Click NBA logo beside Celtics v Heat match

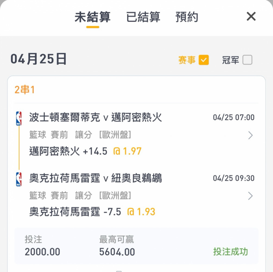(19, 118)
